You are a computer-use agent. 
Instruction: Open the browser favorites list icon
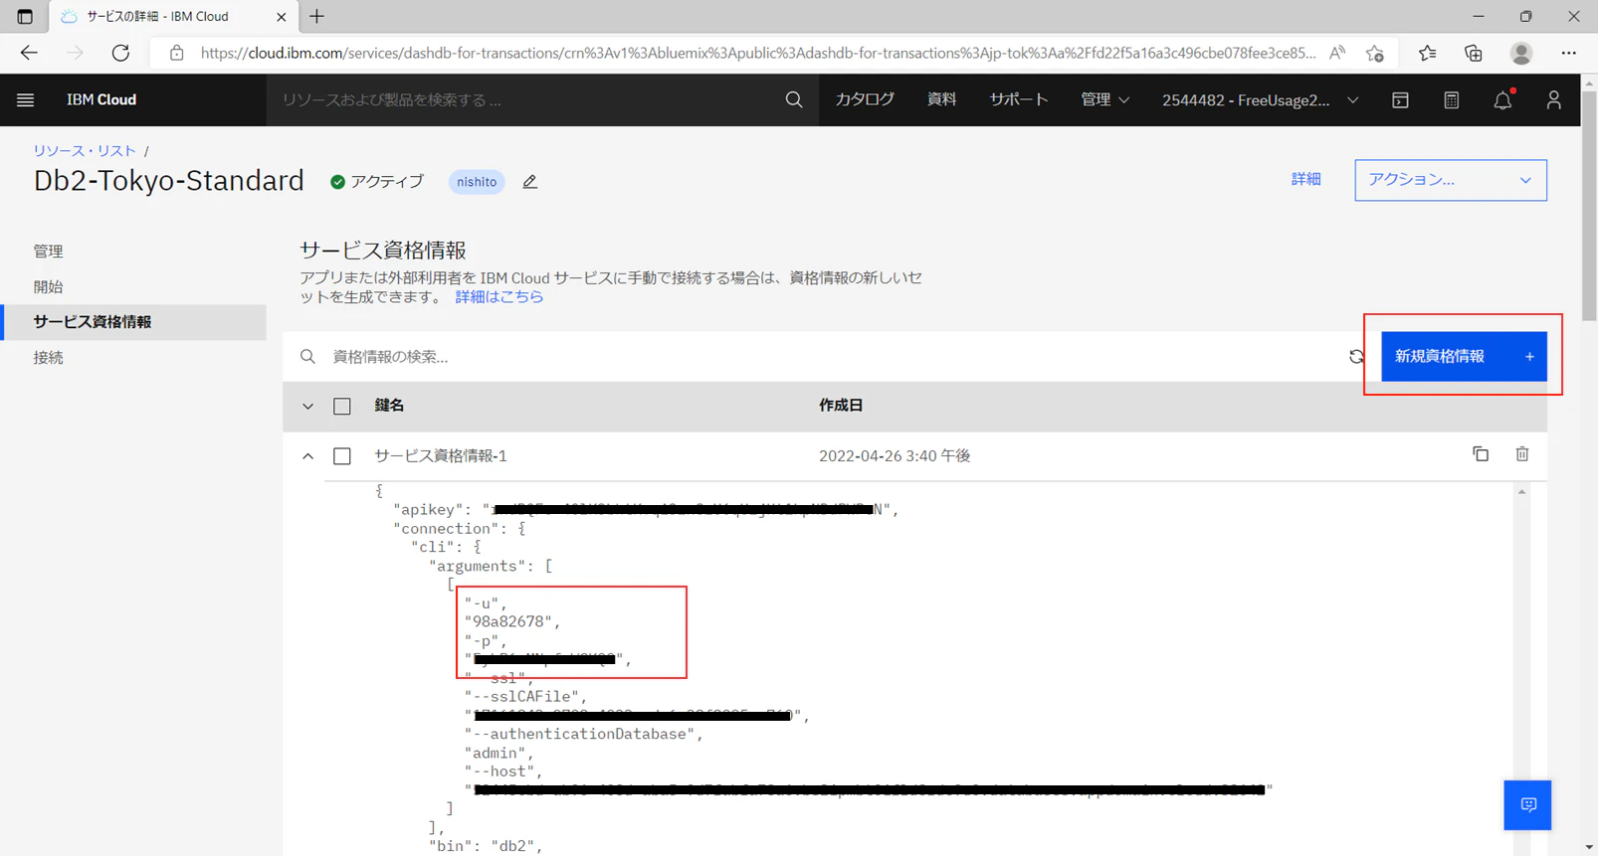(1427, 53)
